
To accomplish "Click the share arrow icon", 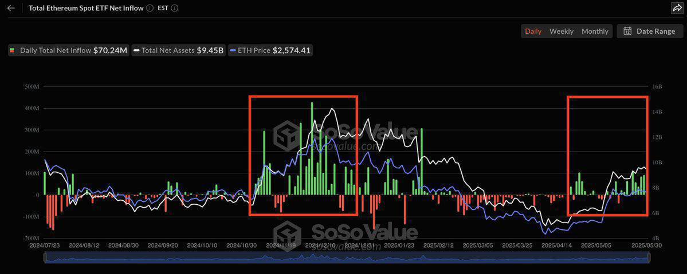I will (676, 8).
